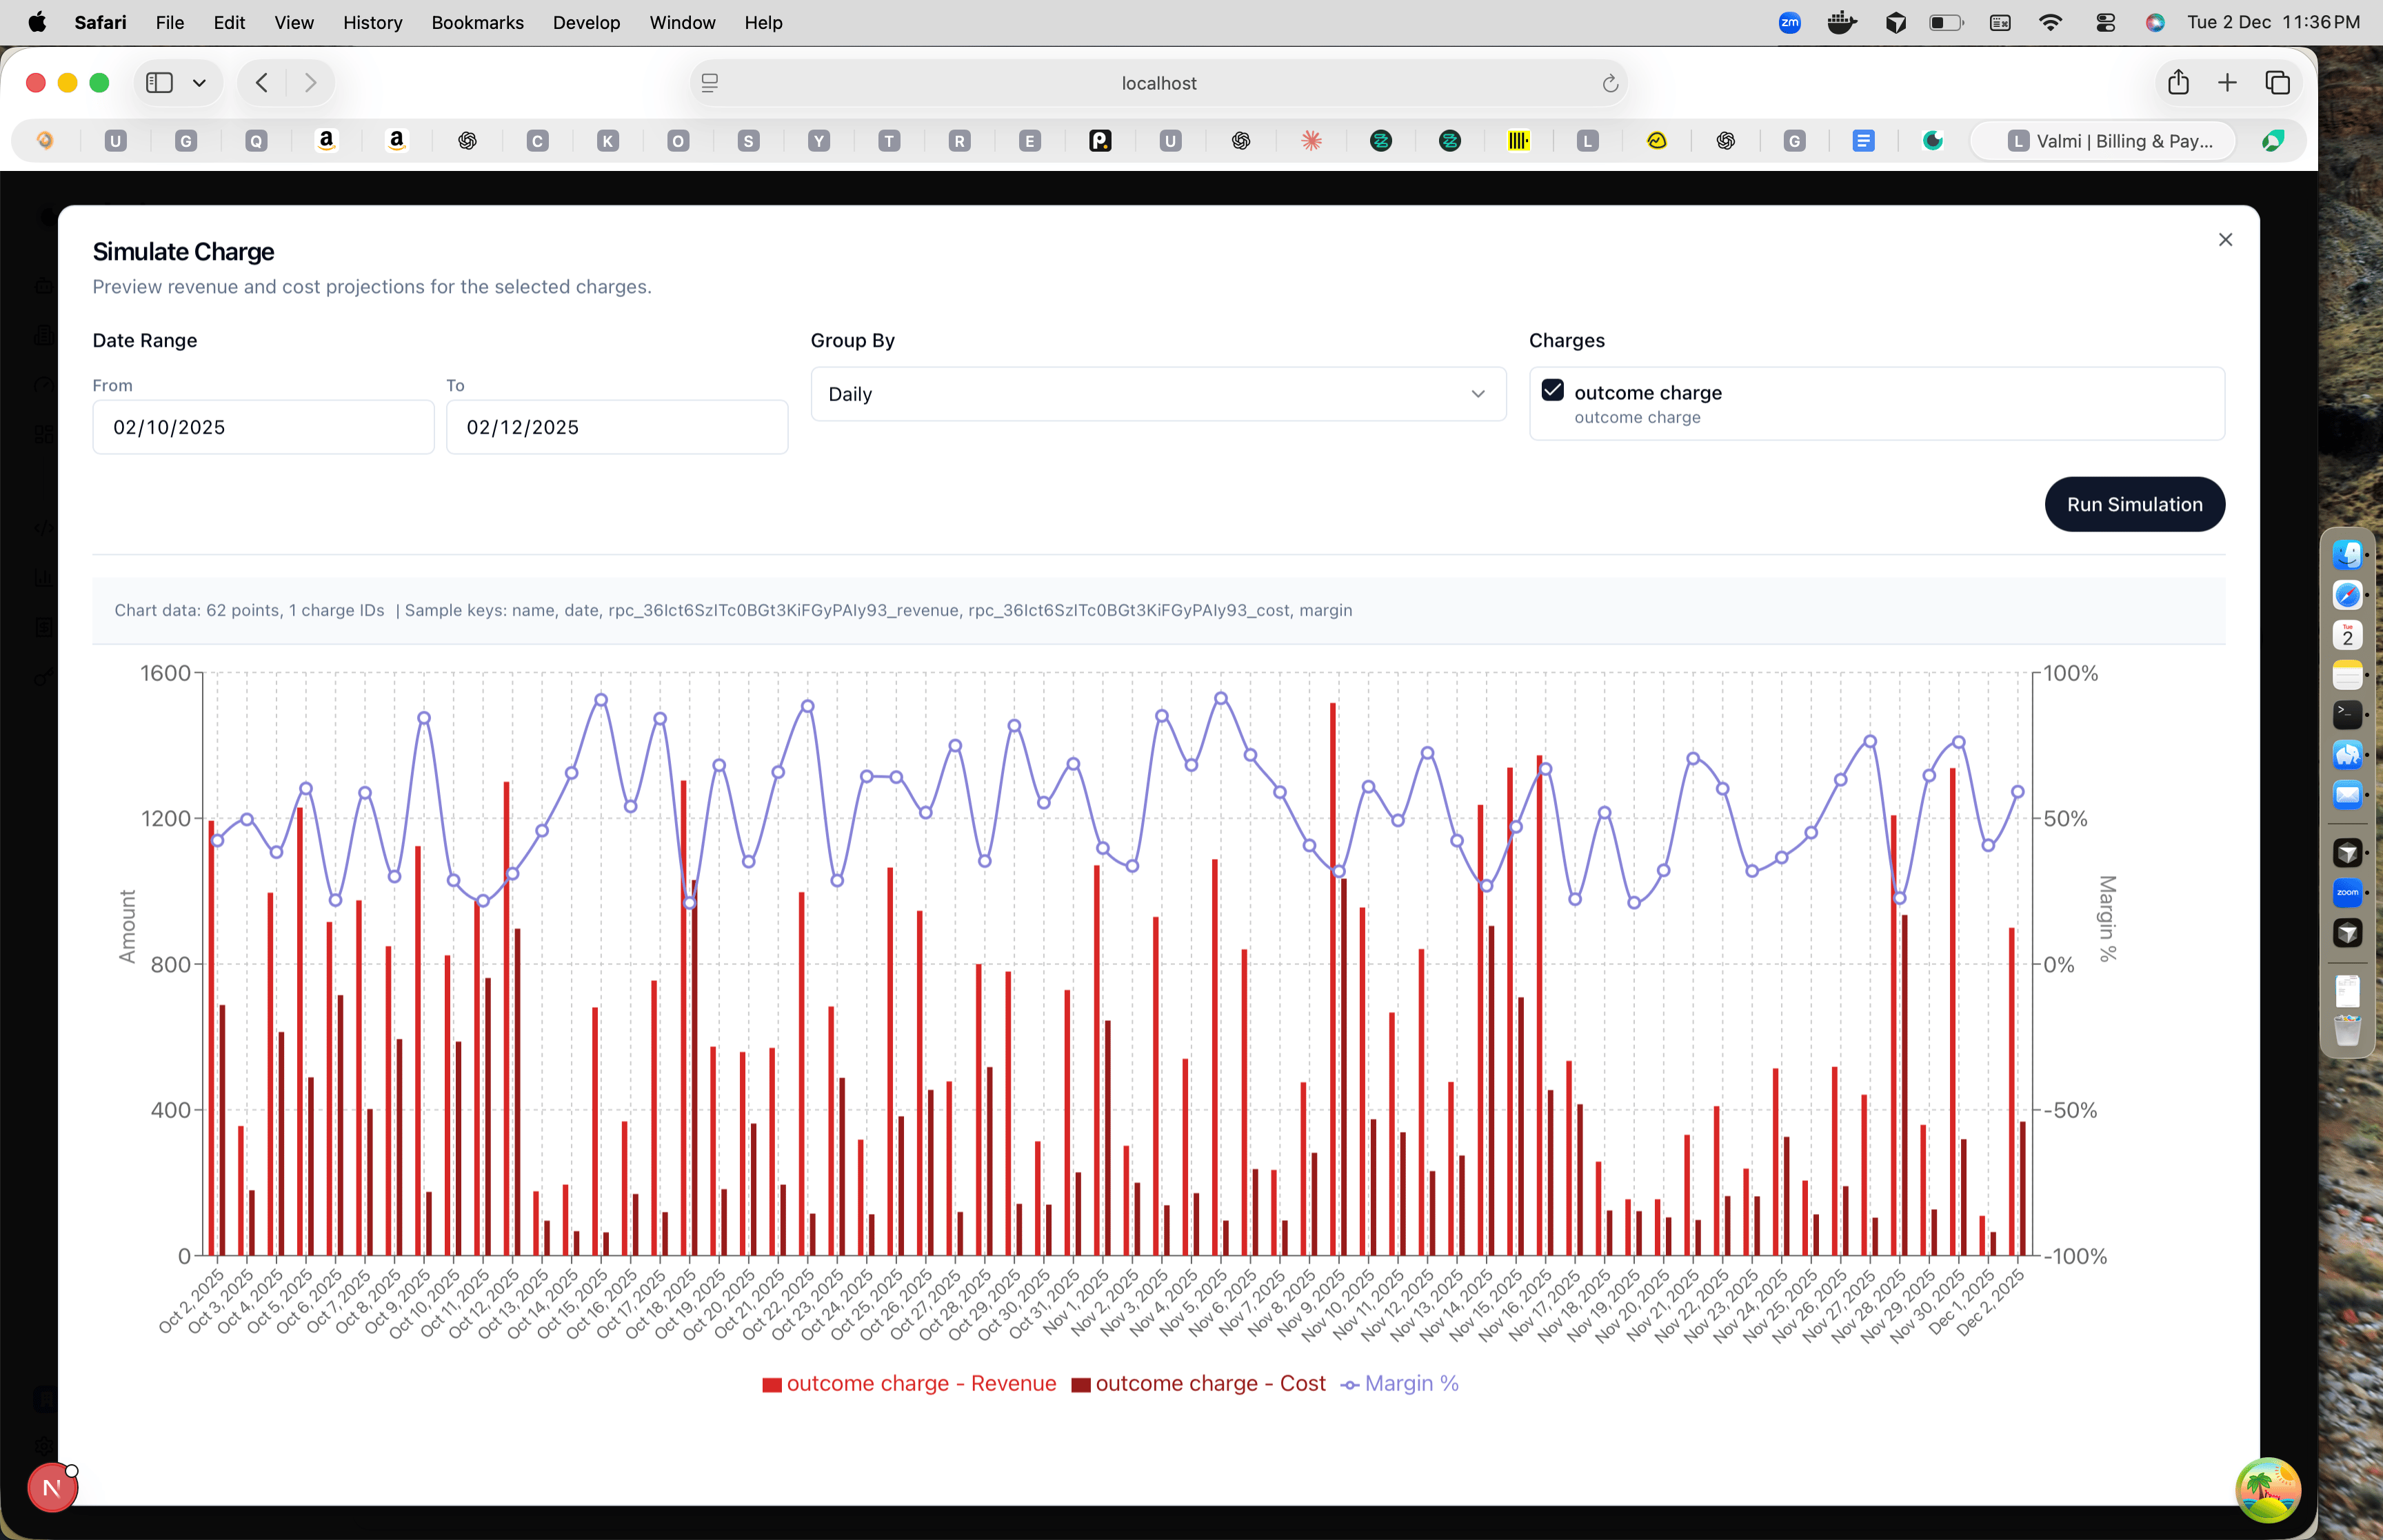The width and height of the screenshot is (2383, 1540).
Task: Click the Run Simulation button
Action: point(2134,504)
